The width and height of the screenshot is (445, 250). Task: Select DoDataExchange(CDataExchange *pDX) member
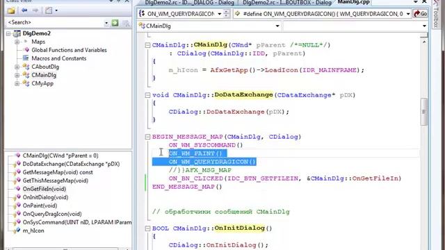pos(71,164)
